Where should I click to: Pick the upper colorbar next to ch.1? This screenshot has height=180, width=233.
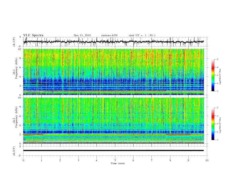coord(213,75)
